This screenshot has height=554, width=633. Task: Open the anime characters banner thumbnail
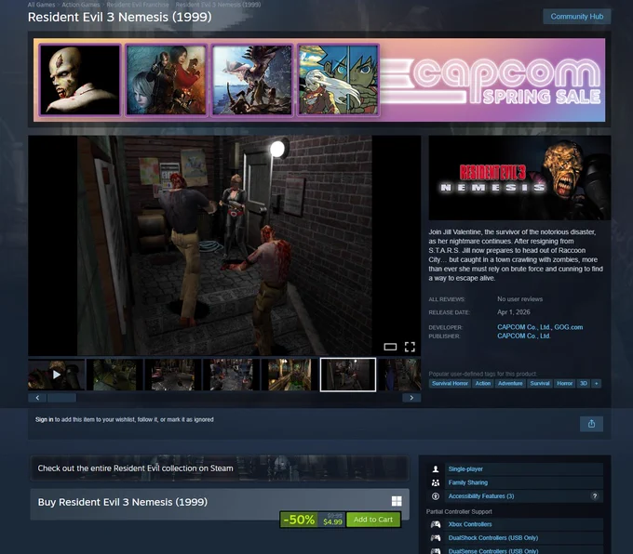(338, 80)
